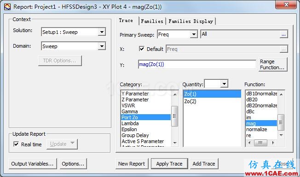Image resolution: width=300 pixels, height=177 pixels.
Task: Open the Quantity filter dropdown
Action: pyautogui.click(x=224, y=84)
